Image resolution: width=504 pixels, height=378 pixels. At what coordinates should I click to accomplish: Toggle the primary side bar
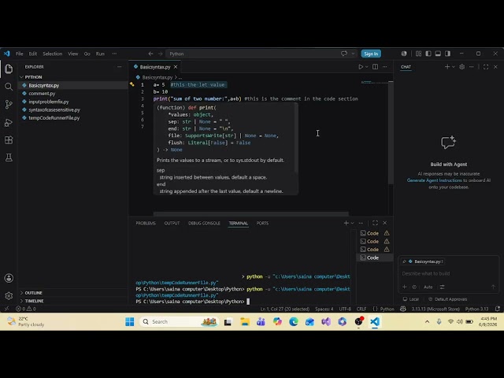(x=428, y=54)
